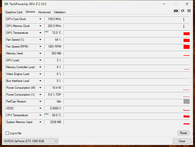195x147 pixels.
Task: Open the VDDC sensor dropdown
Action: pyautogui.click(x=40, y=108)
